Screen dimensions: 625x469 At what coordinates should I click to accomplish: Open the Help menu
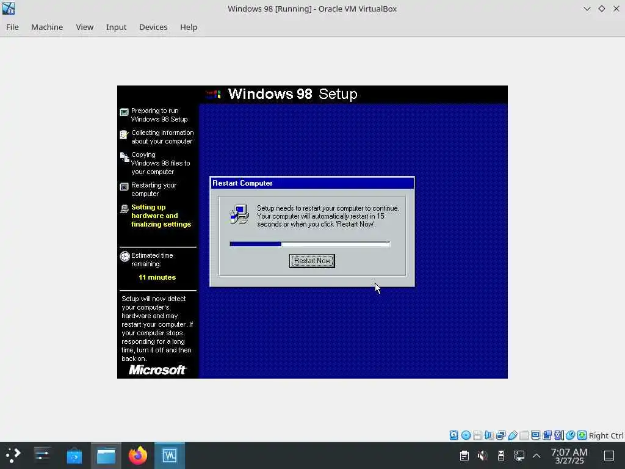tap(189, 27)
